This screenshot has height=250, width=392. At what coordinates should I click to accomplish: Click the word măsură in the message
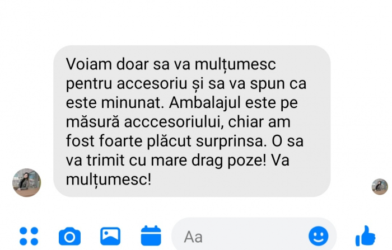tap(92, 122)
